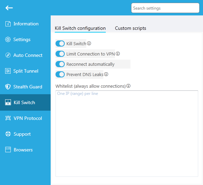Click the Settings gear icon

8,39
